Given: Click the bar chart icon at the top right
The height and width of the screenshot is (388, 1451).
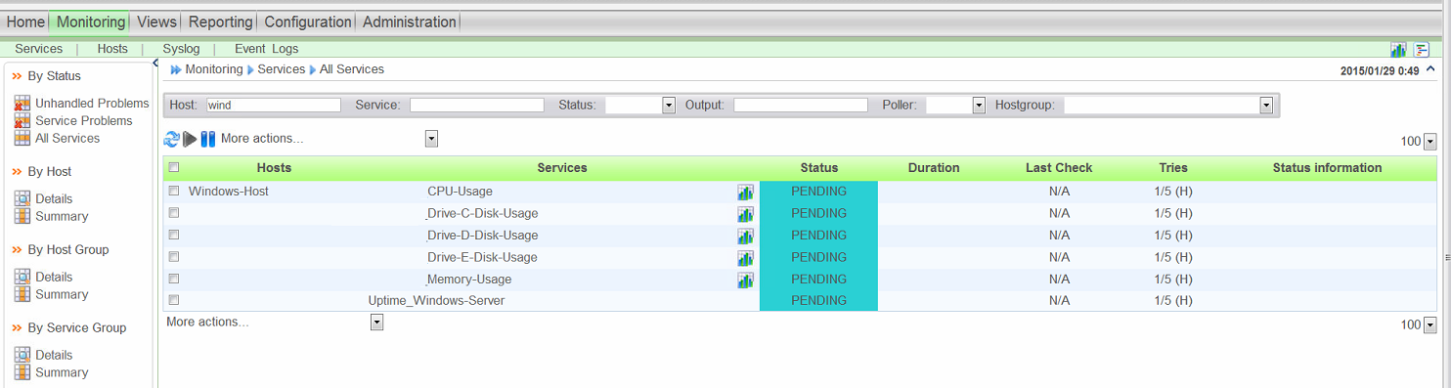Looking at the screenshot, I should [x=1398, y=50].
